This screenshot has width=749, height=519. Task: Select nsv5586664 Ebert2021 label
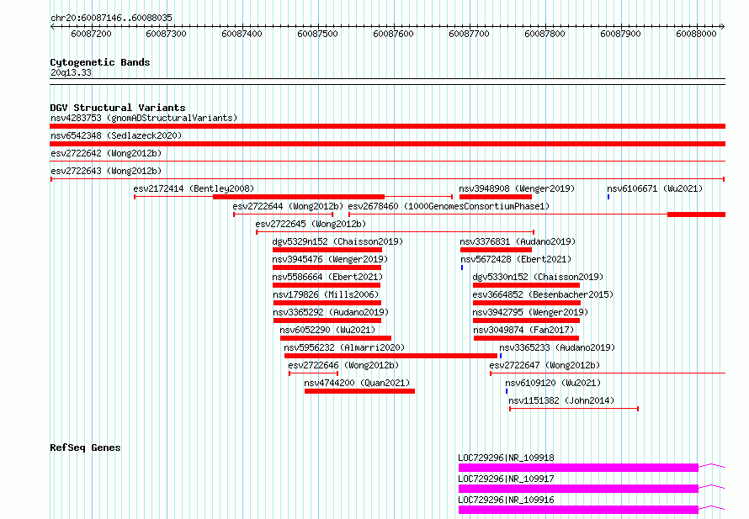(x=327, y=277)
